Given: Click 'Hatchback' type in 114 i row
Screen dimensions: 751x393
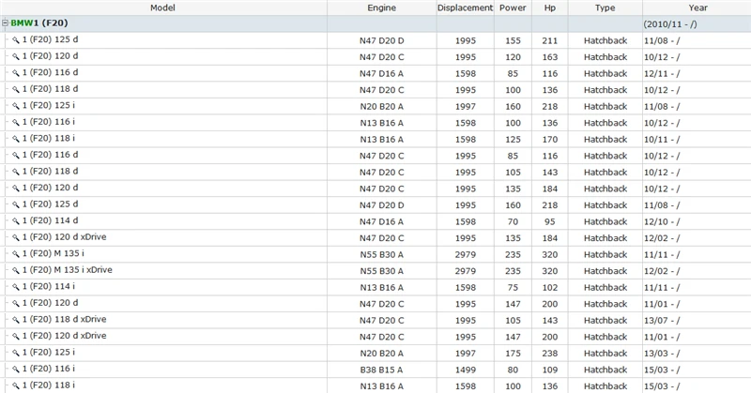Looking at the screenshot, I should [605, 287].
